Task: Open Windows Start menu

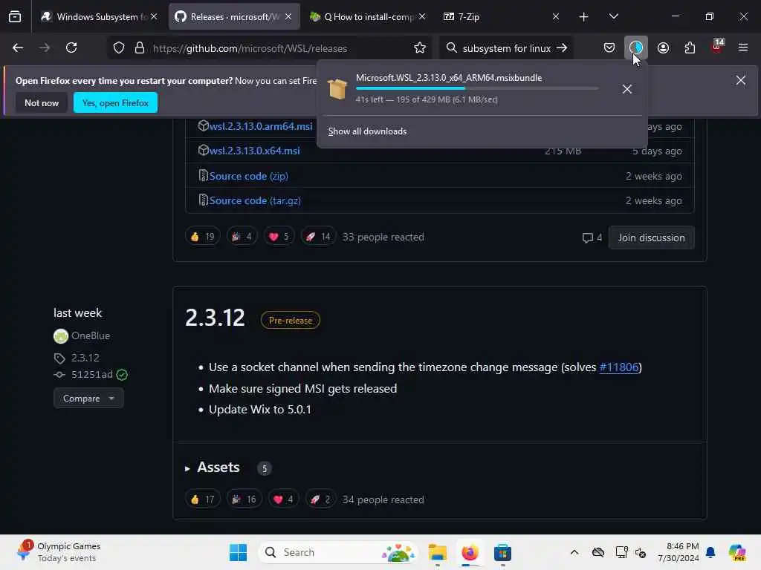Action: pos(238,552)
